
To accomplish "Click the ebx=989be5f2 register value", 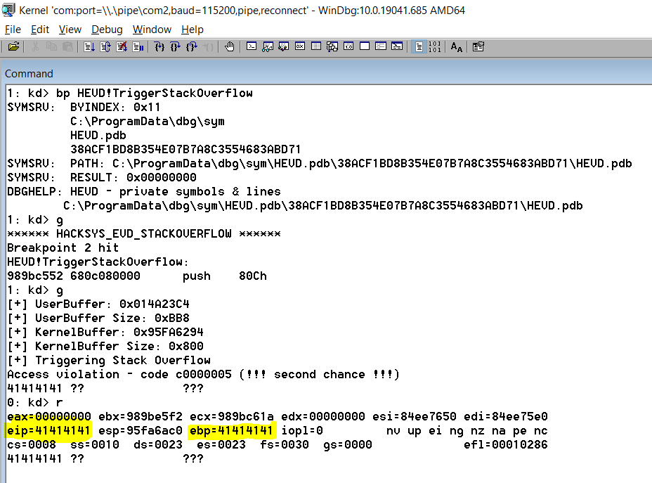I will (x=141, y=416).
